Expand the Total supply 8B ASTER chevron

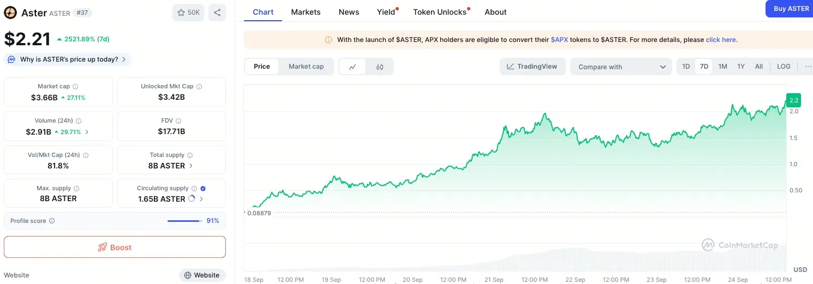tap(191, 166)
